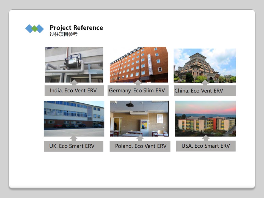Select the Project Reference title text
Screen dimensions: 264x198
[x=76, y=28]
